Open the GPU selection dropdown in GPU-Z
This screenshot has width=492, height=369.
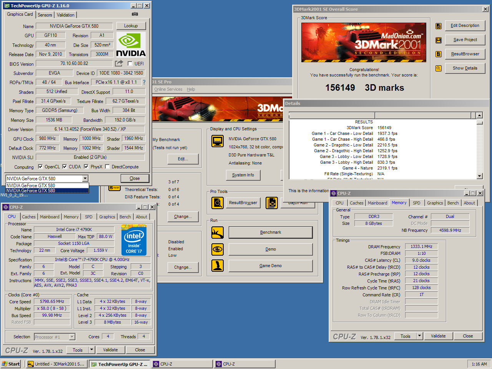pyautogui.click(x=85, y=178)
